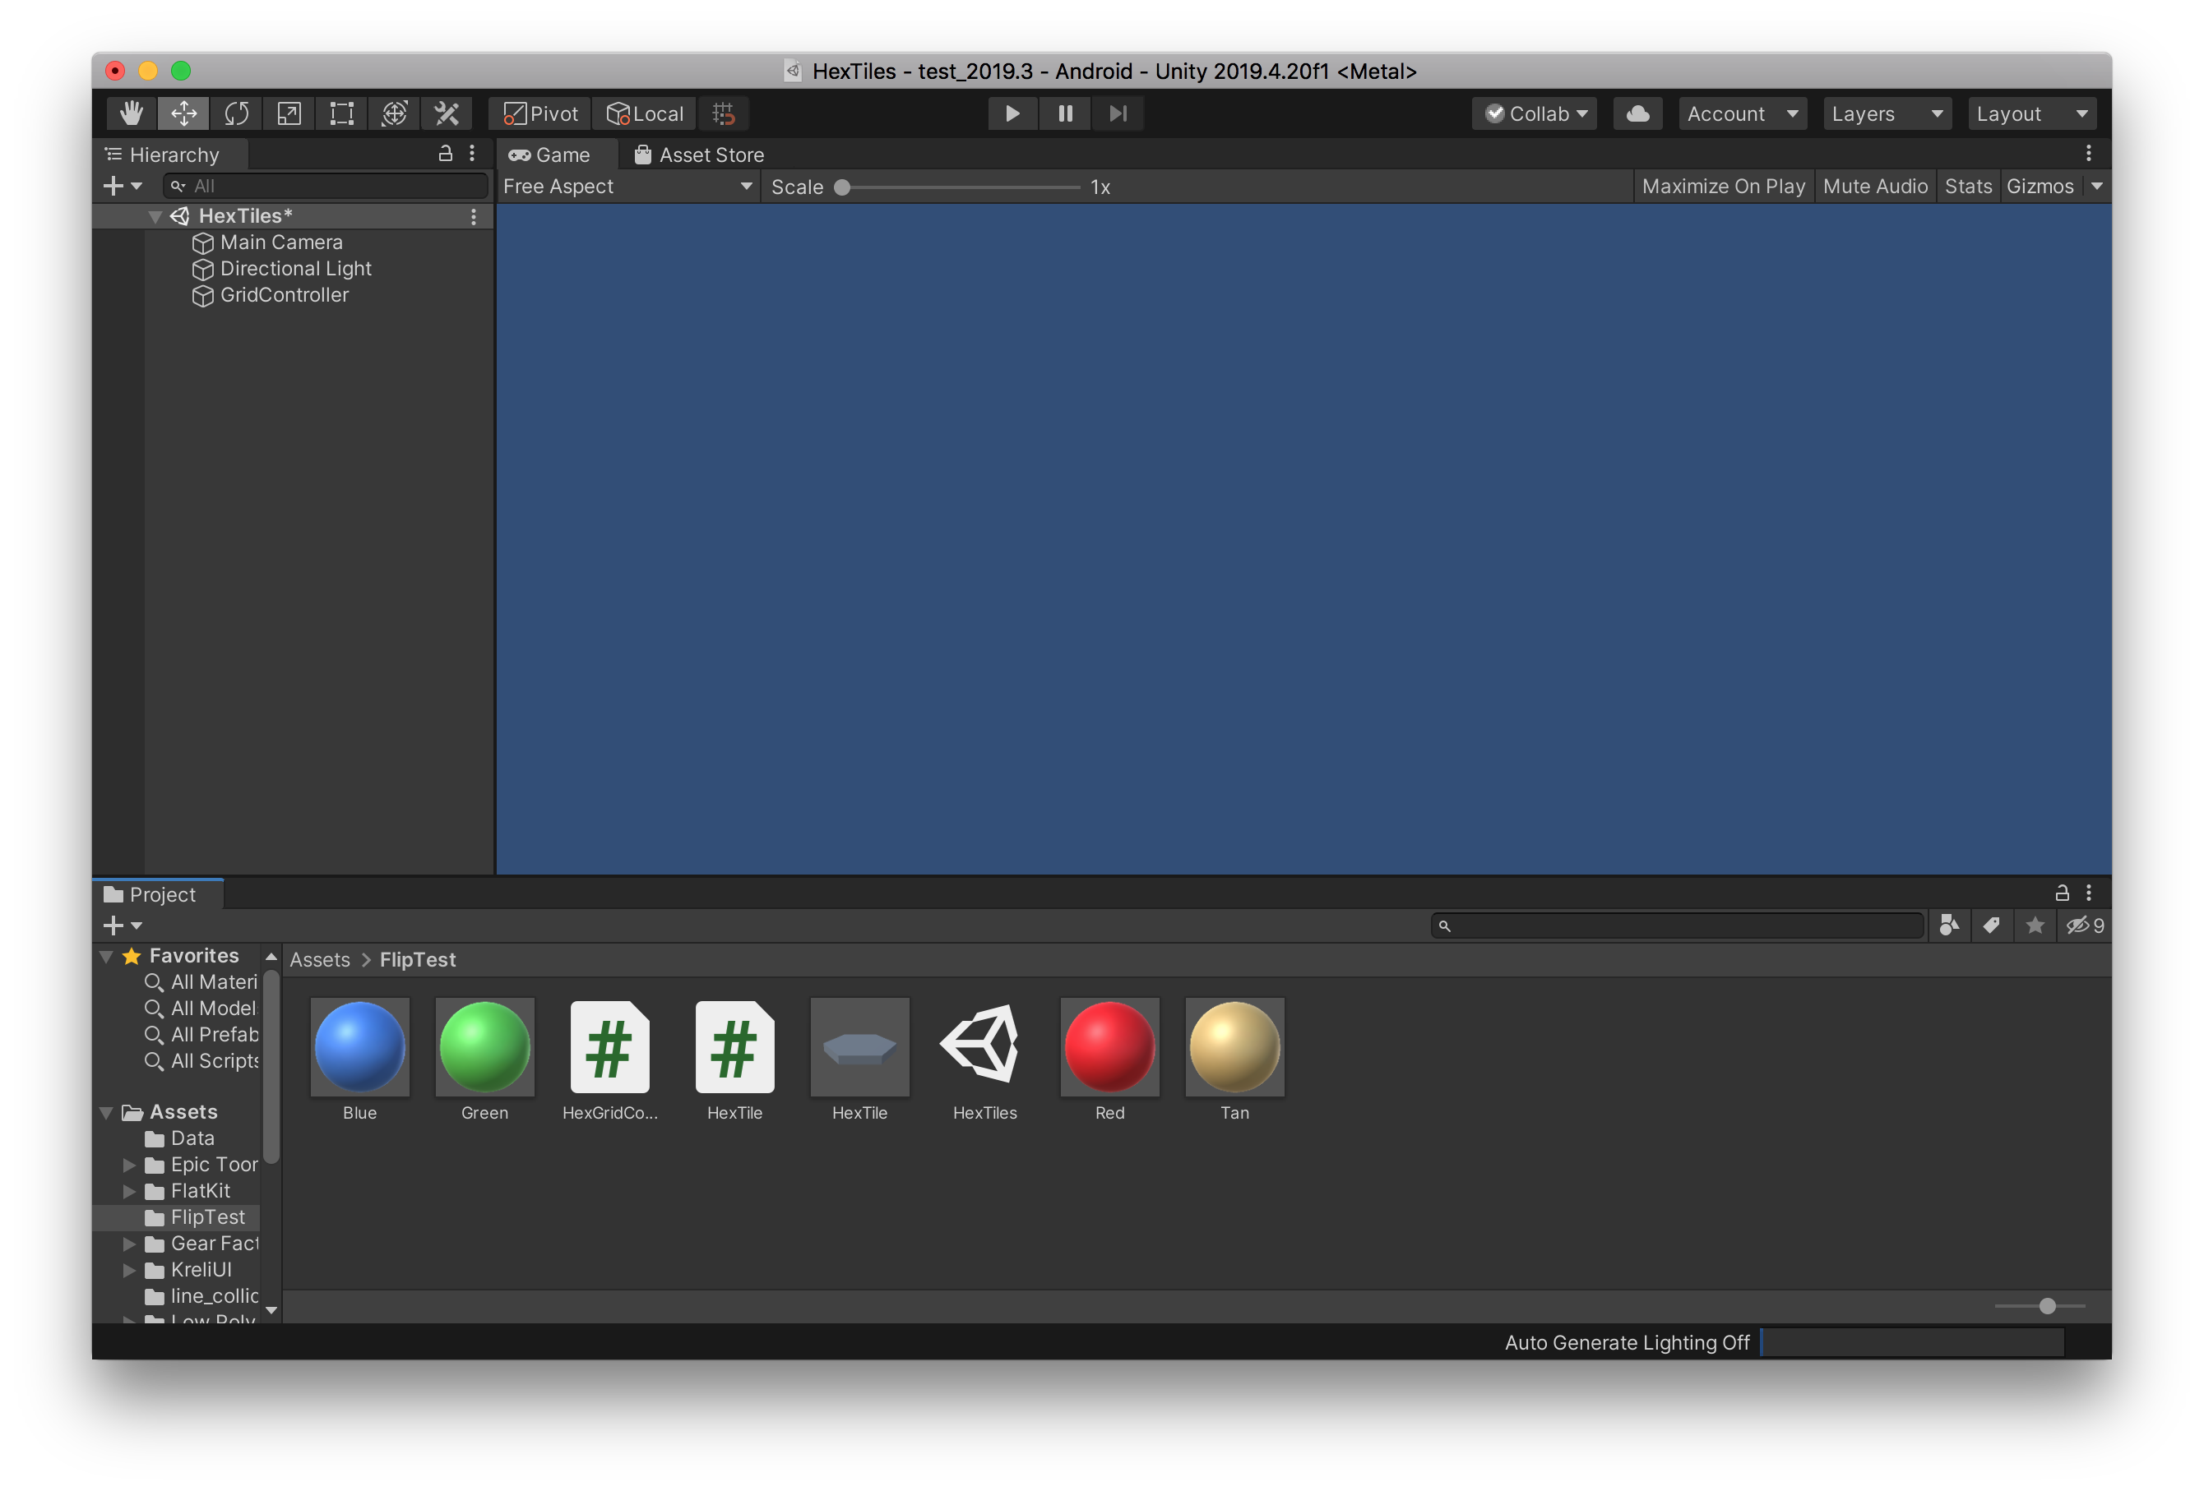Open the Gizmos dropdown arrow
Viewport: 2204px width, 1491px height.
click(x=2097, y=187)
